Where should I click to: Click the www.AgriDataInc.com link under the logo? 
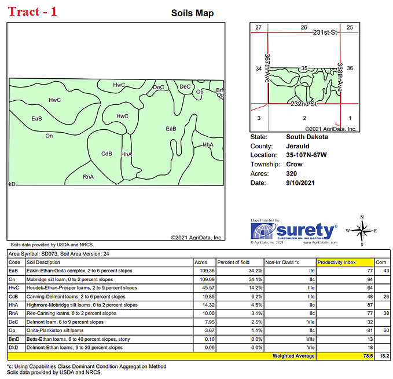(x=320, y=242)
